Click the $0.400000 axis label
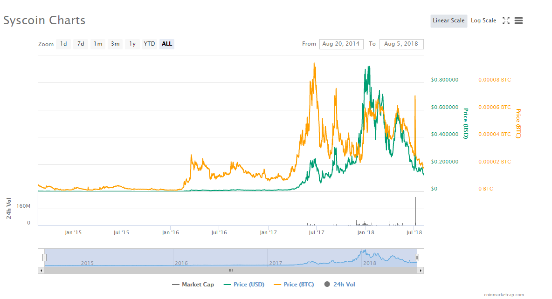 445,135
